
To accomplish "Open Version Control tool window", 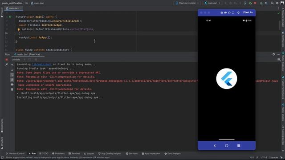I will [x=15, y=153].
